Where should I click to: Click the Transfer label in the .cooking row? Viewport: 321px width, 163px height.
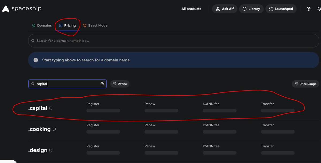pos(267,125)
